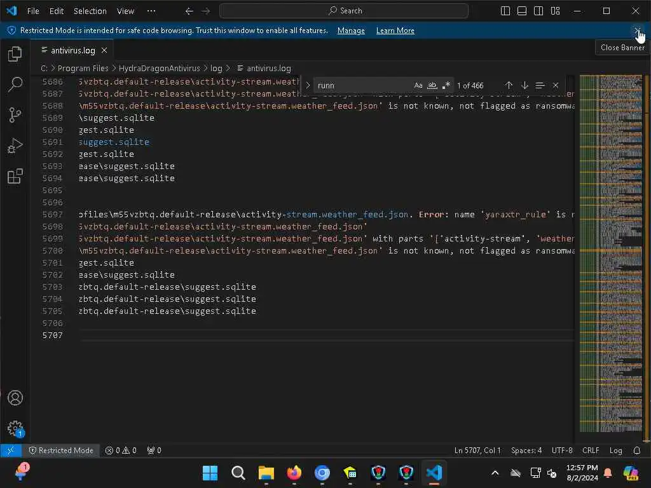Viewport: 651px width, 488px height.
Task: Go to previous match arrow
Action: (x=509, y=86)
